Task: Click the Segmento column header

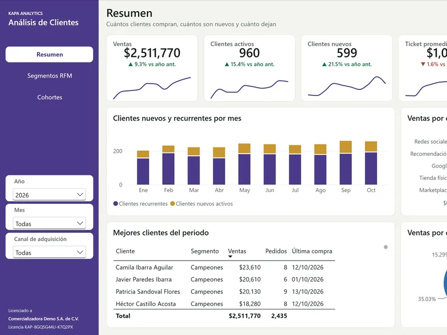Action: (x=205, y=251)
